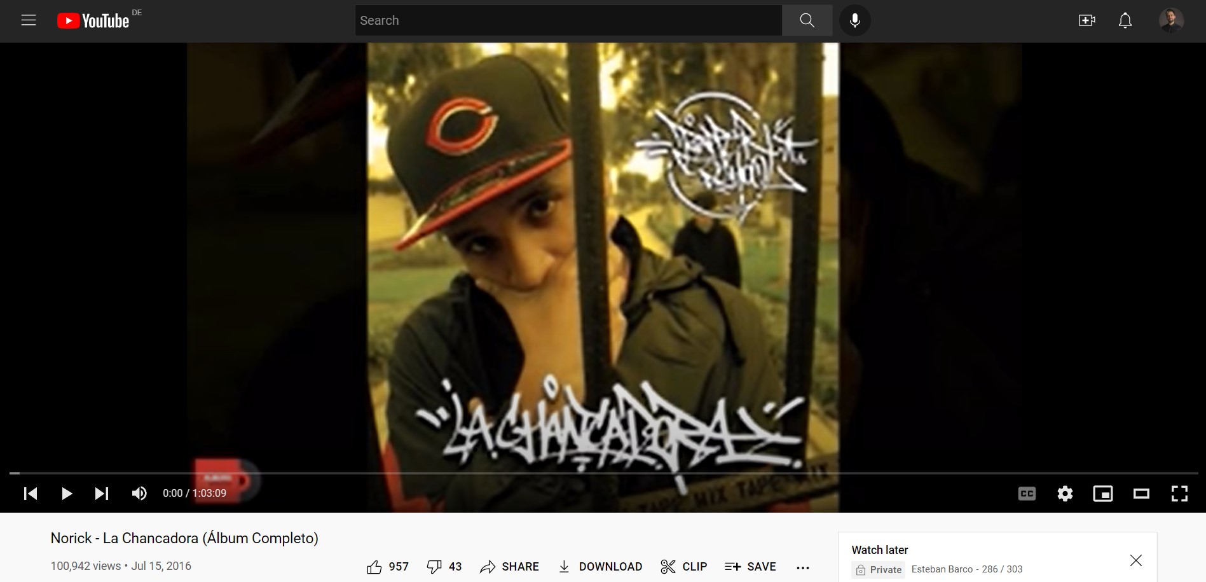Toggle theater mode
Image resolution: width=1206 pixels, height=582 pixels.
coord(1142,493)
